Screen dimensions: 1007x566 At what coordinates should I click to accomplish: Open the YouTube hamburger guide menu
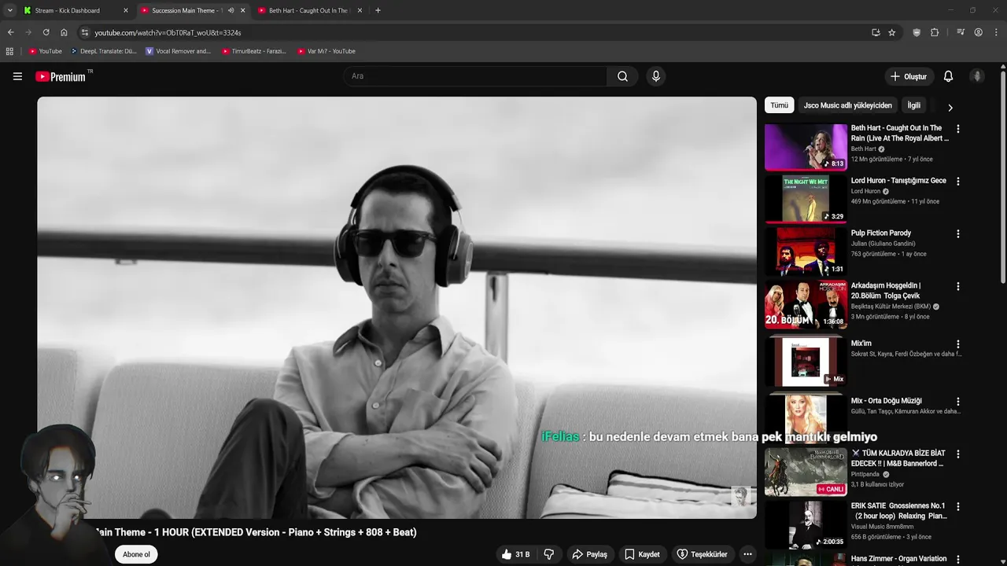click(17, 76)
